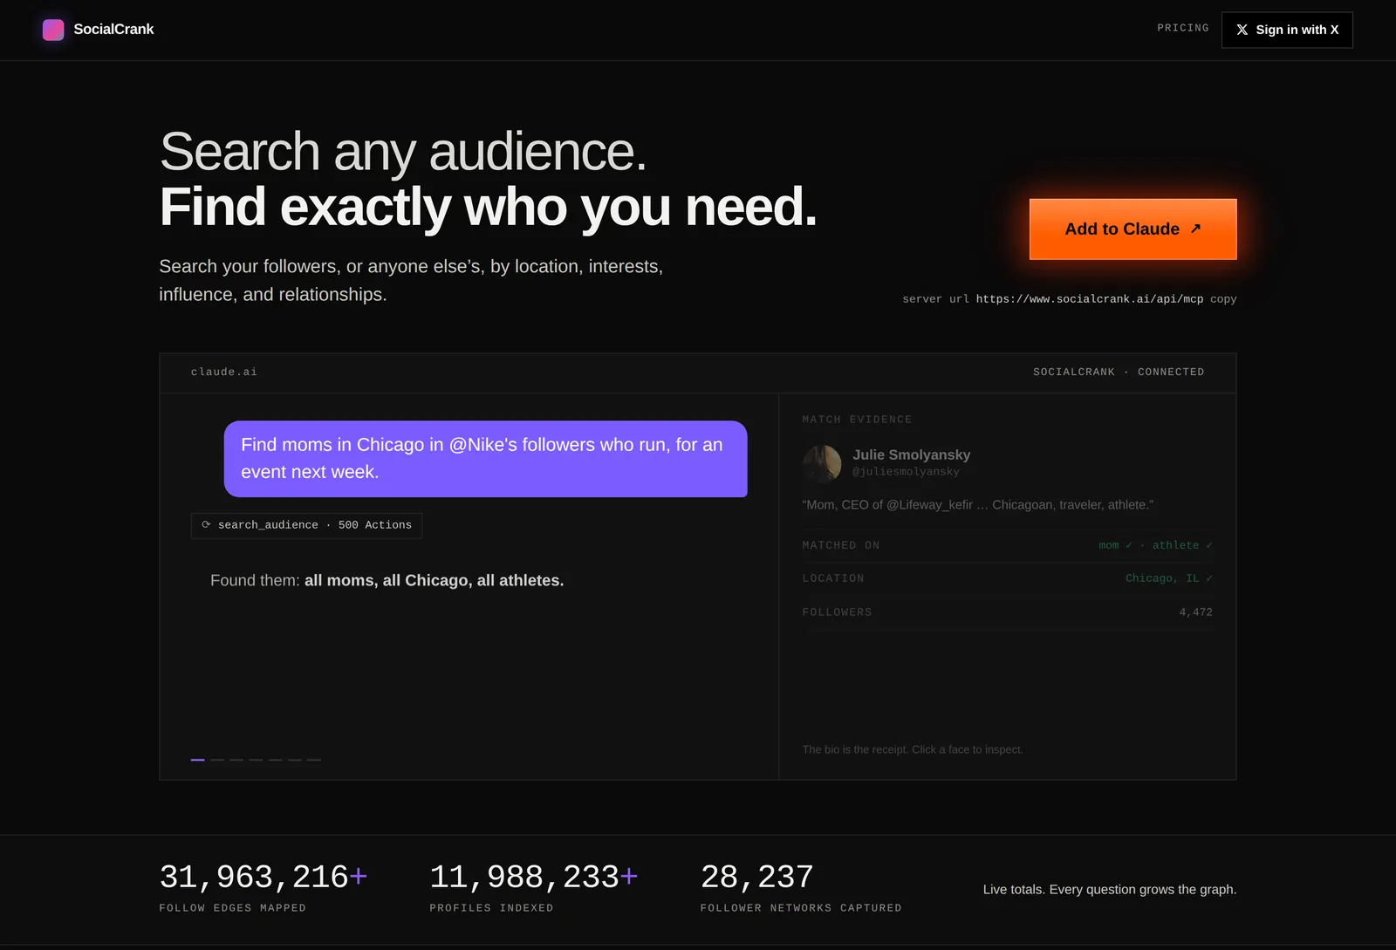Click the @juliesmolyansky handle
This screenshot has width=1396, height=950.
906,472
